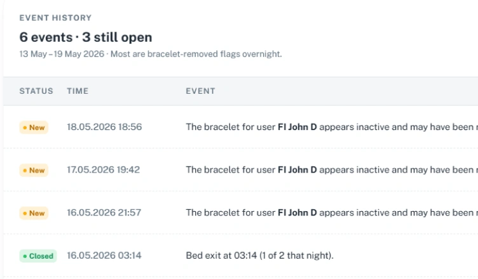This screenshot has width=478, height=279.
Task: Click FI John D name in first event
Action: [297, 127]
